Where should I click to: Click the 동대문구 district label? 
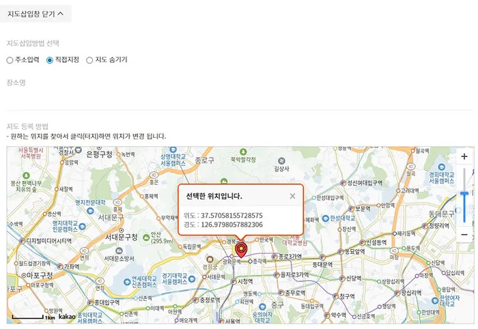(x=441, y=214)
